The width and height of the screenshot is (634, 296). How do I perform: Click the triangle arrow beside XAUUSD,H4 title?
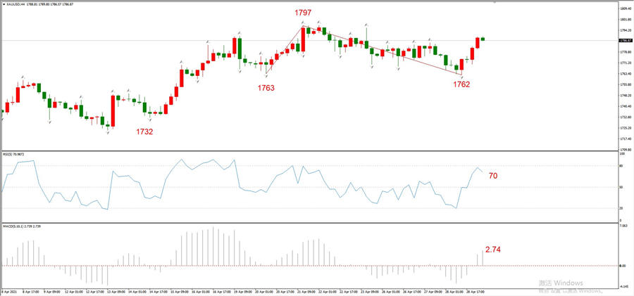4,5
